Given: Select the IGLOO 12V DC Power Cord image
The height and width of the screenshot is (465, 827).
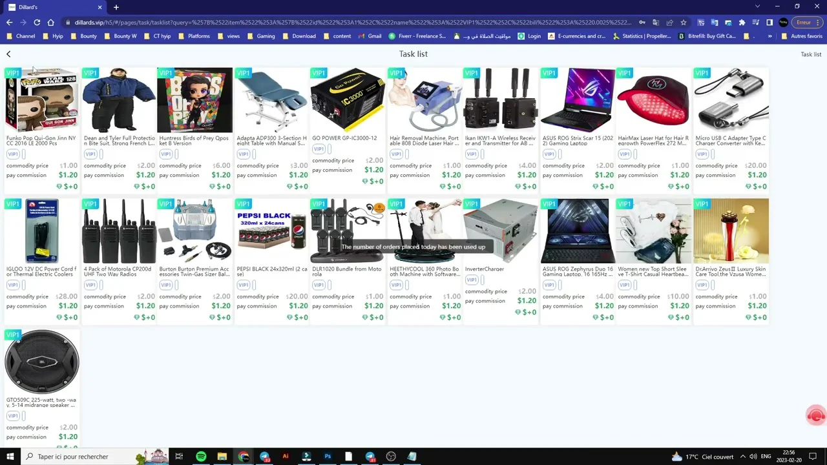Looking at the screenshot, I should [x=42, y=231].
